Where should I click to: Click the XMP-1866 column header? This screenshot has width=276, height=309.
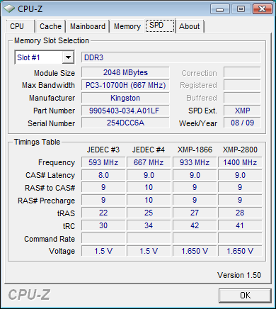195,150
